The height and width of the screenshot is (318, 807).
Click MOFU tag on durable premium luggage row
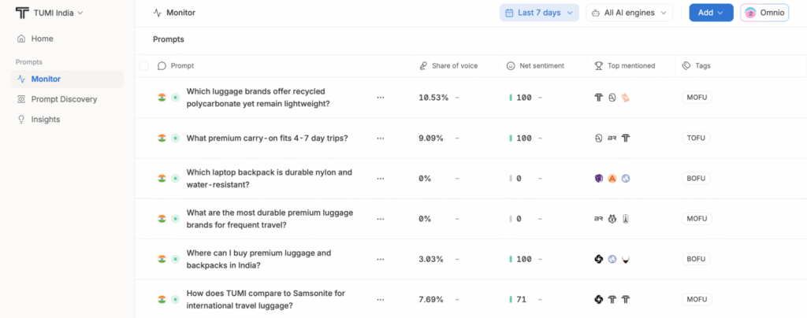[x=697, y=219]
